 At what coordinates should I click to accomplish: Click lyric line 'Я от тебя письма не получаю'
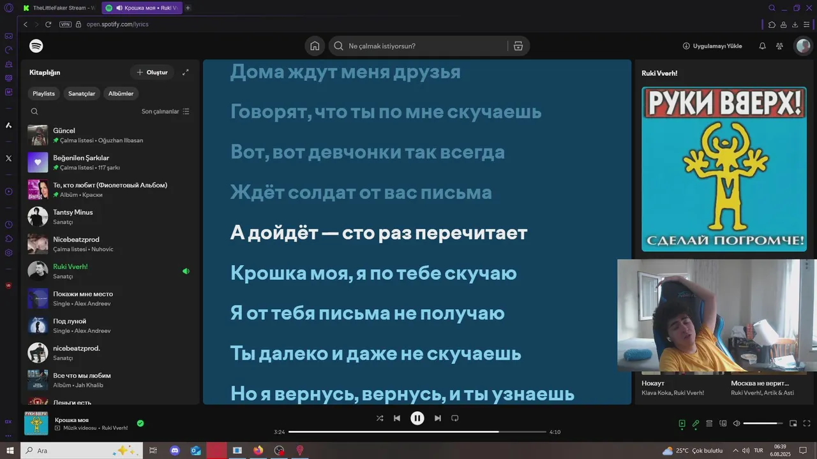pyautogui.click(x=367, y=314)
